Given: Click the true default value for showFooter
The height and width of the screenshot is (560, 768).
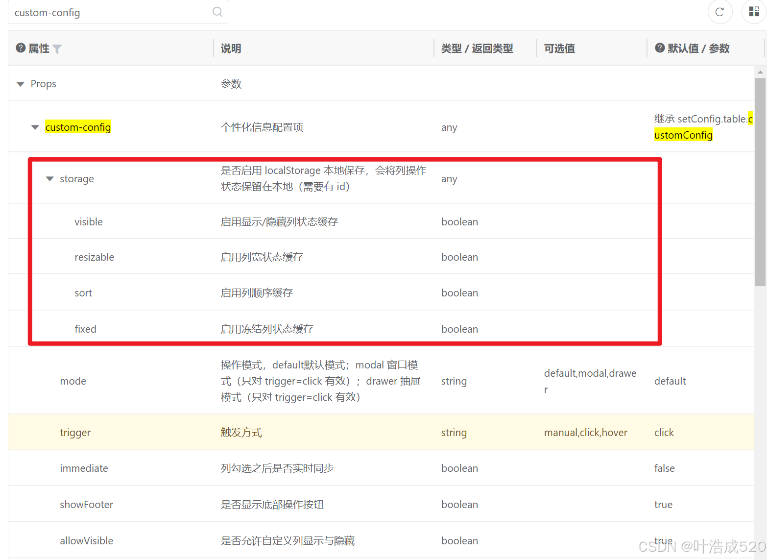Looking at the screenshot, I should point(664,505).
